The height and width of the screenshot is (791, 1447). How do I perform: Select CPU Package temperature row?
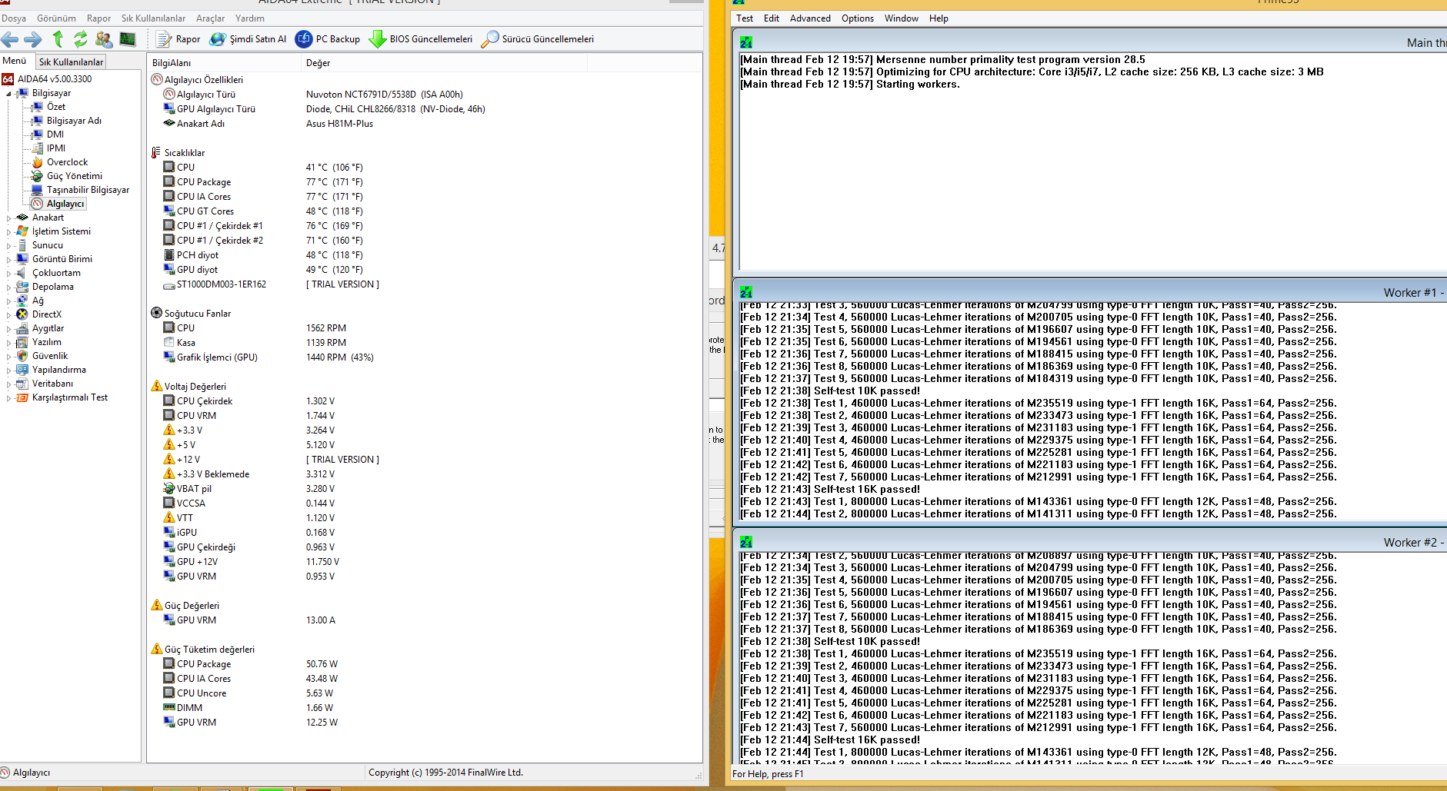[x=425, y=182]
